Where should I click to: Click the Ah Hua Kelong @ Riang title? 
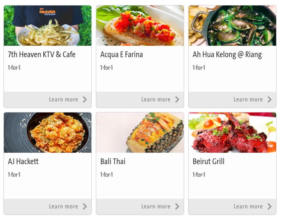[227, 55]
